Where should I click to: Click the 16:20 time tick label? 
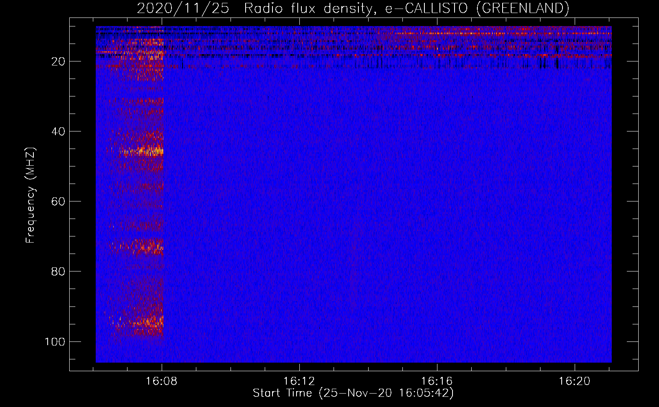point(574,381)
